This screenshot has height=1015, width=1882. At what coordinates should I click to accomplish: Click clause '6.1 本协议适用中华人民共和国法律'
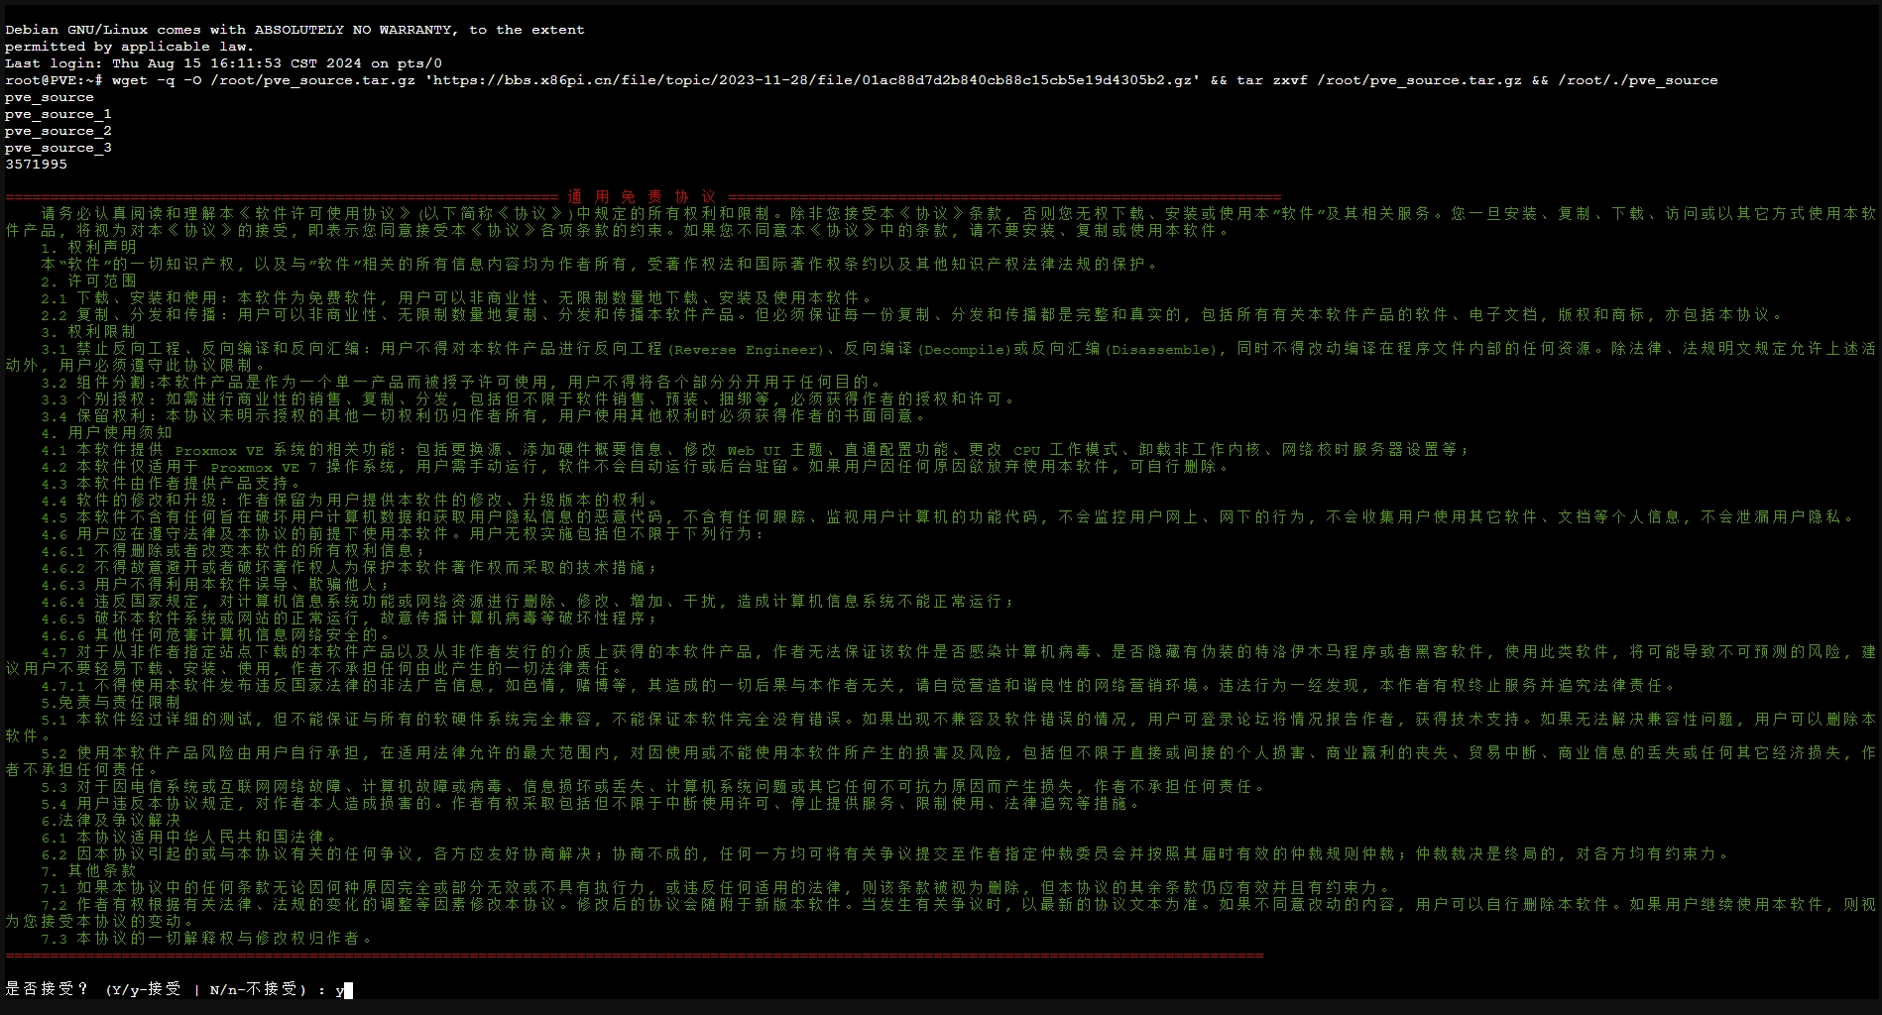point(189,838)
